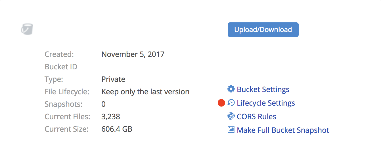Click the November 5, 2017 created date
381x158 pixels.
133,54
